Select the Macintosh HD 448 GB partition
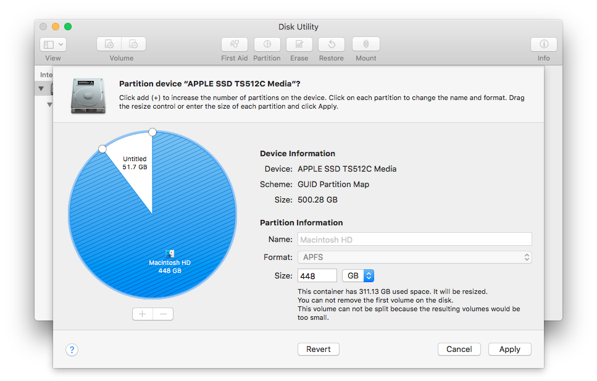Screen dimensions: 597x381 tap(170, 267)
